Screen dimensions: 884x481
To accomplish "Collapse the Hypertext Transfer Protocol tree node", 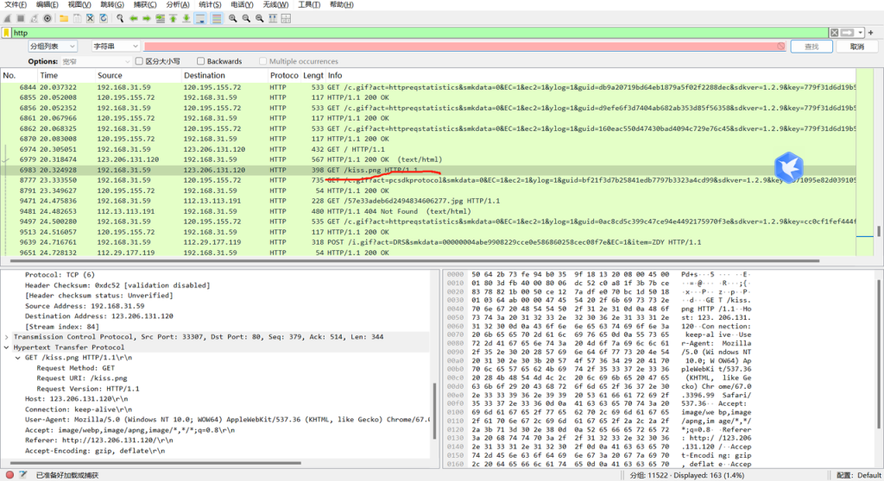I will [8, 347].
